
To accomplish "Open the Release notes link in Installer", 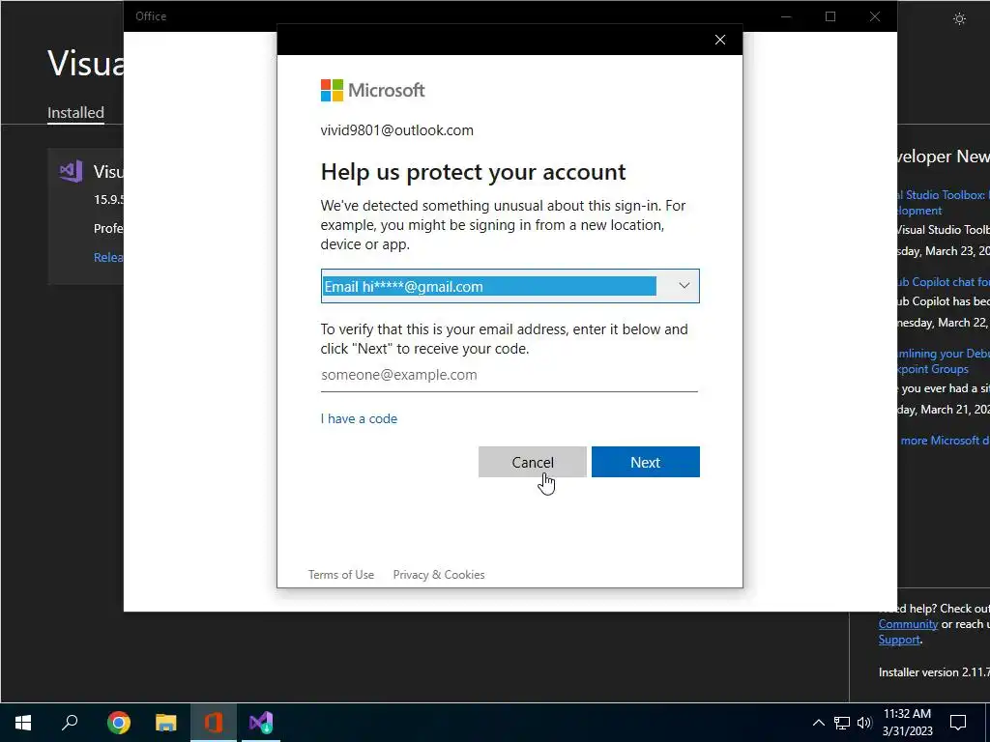I will pyautogui.click(x=108, y=257).
